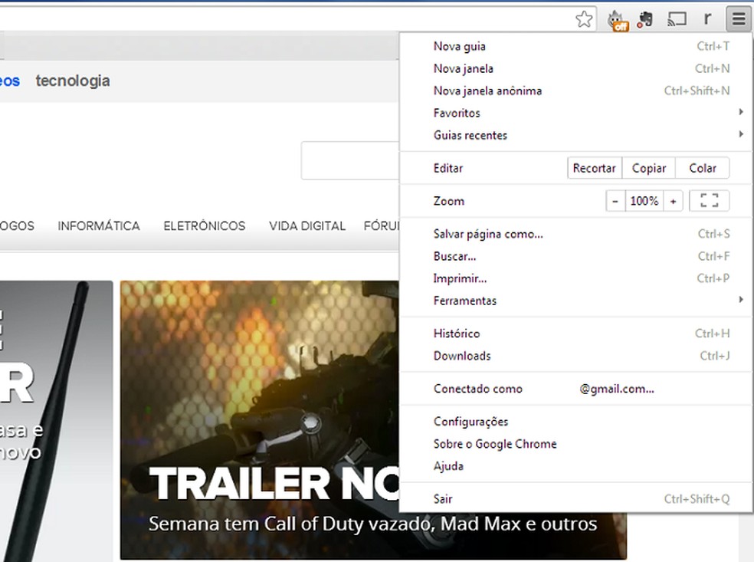This screenshot has height=562, width=754.
Task: Enter fullscreen via the Zoom row icon
Action: pos(710,200)
